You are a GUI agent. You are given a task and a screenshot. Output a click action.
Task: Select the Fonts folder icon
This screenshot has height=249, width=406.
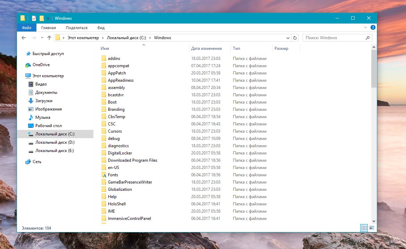tap(104, 175)
